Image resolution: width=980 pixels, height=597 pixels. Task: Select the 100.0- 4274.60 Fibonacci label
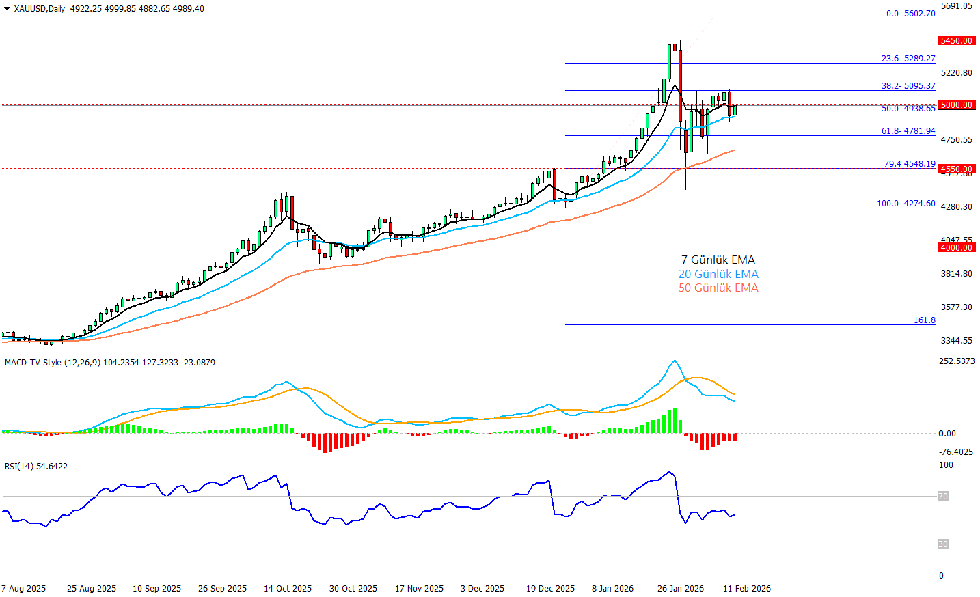click(906, 204)
